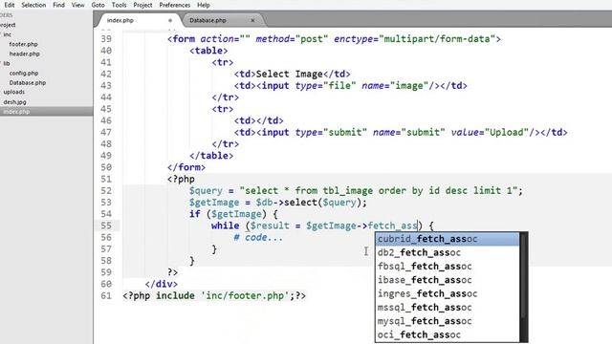Click 'tbl_image' in the SQL query
The height and width of the screenshot is (344, 612).
[348, 191]
